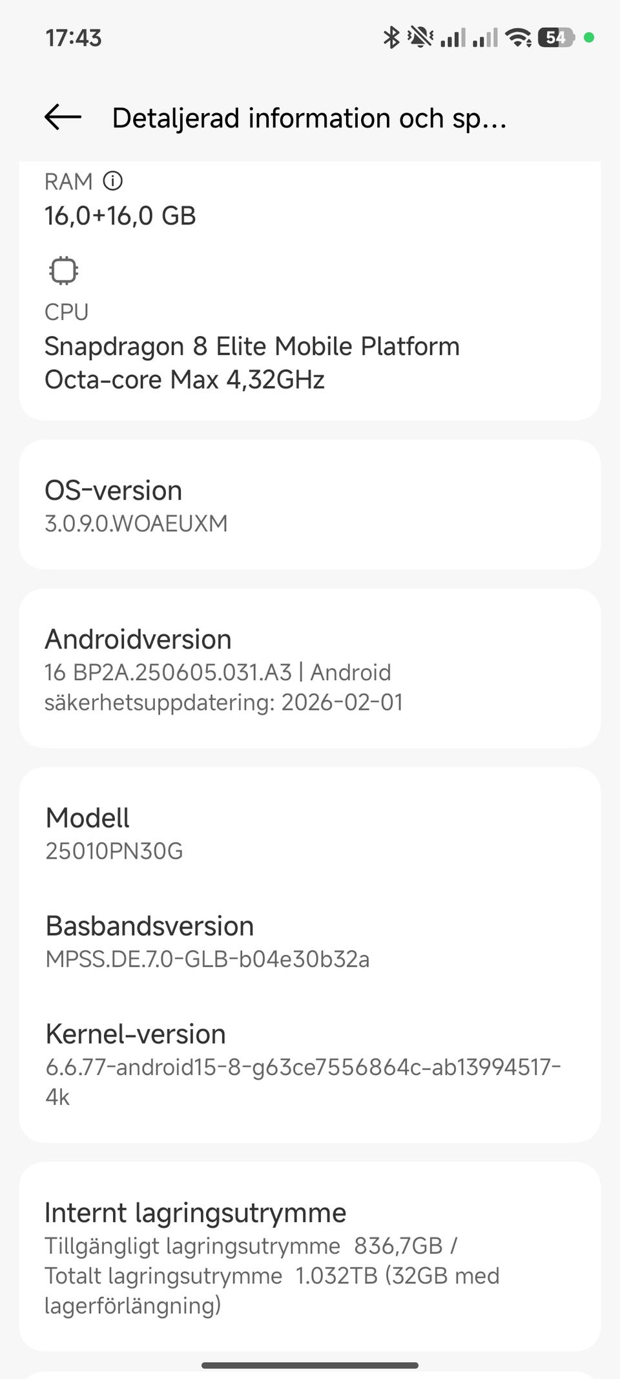Open Internt lagringsutrymme storage details
The height and width of the screenshot is (1379, 620).
(x=310, y=1257)
